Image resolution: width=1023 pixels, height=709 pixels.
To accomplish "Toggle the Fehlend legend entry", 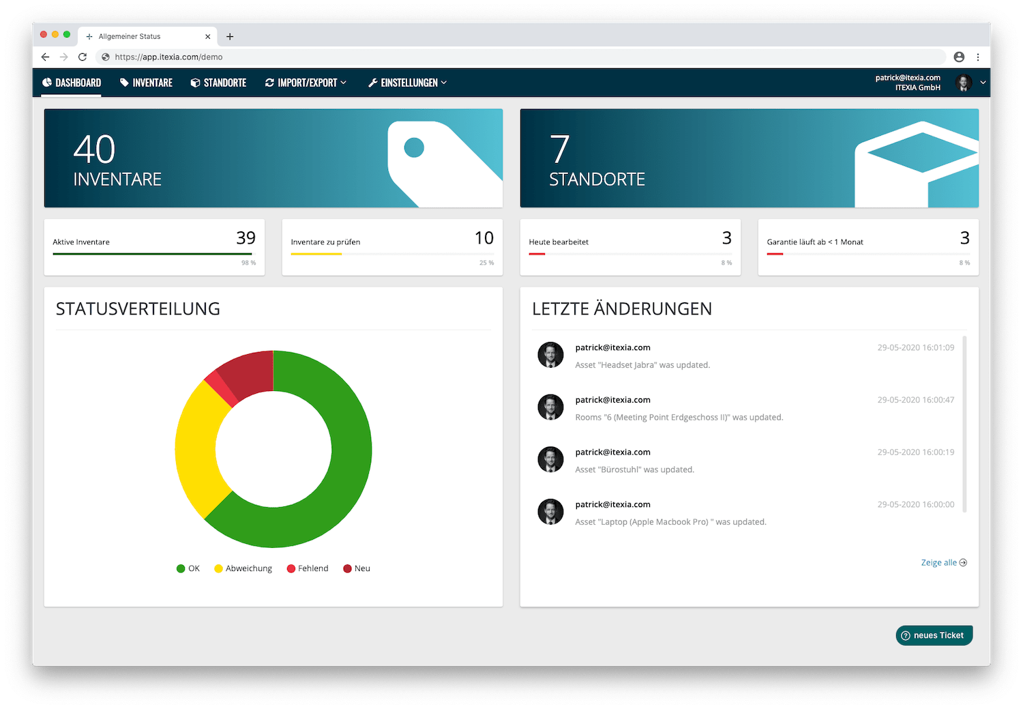I will [308, 568].
